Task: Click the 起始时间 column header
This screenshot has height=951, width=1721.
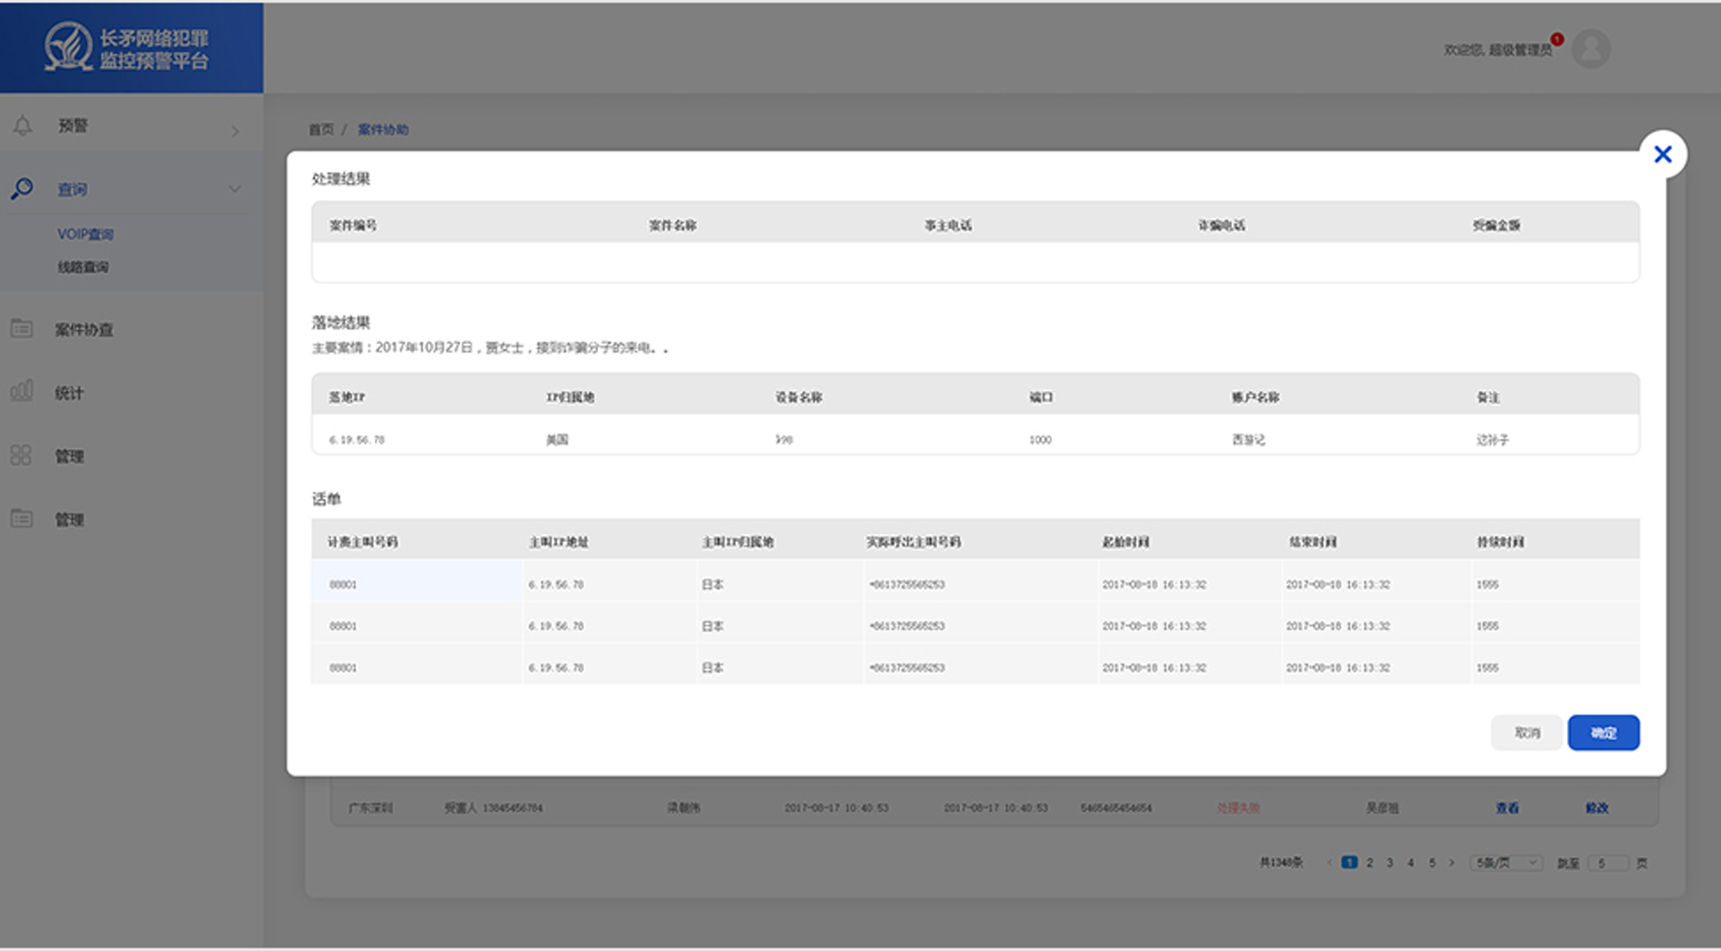Action: point(1126,541)
